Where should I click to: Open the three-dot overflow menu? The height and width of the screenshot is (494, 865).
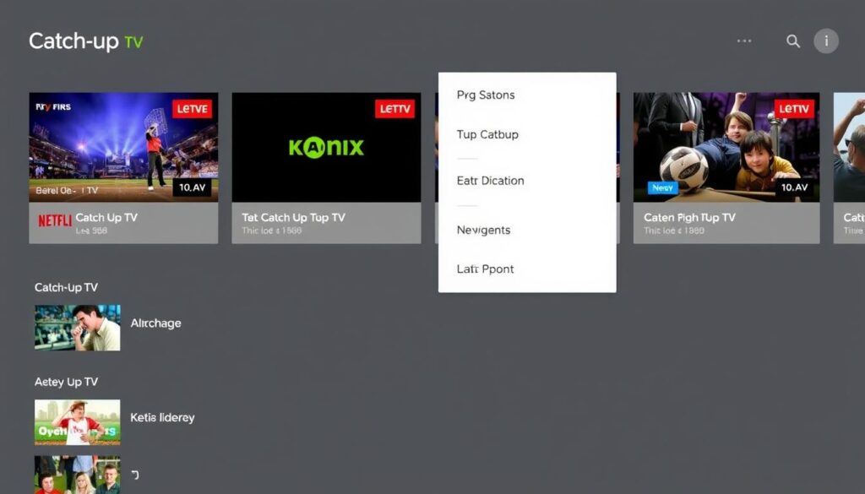pos(743,41)
